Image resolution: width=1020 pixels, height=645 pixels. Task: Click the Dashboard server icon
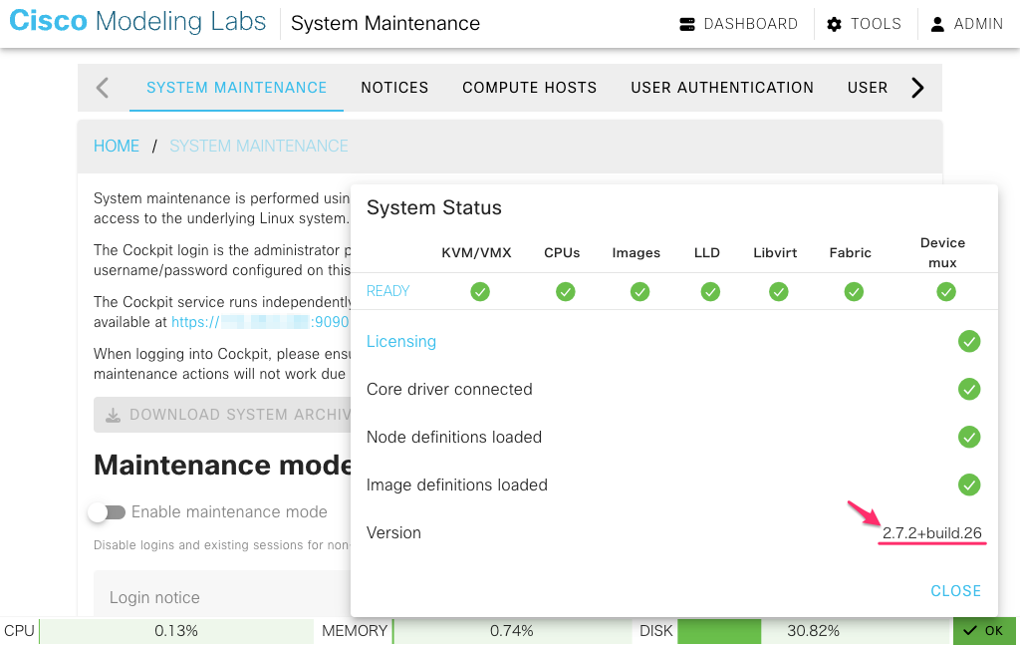point(687,24)
